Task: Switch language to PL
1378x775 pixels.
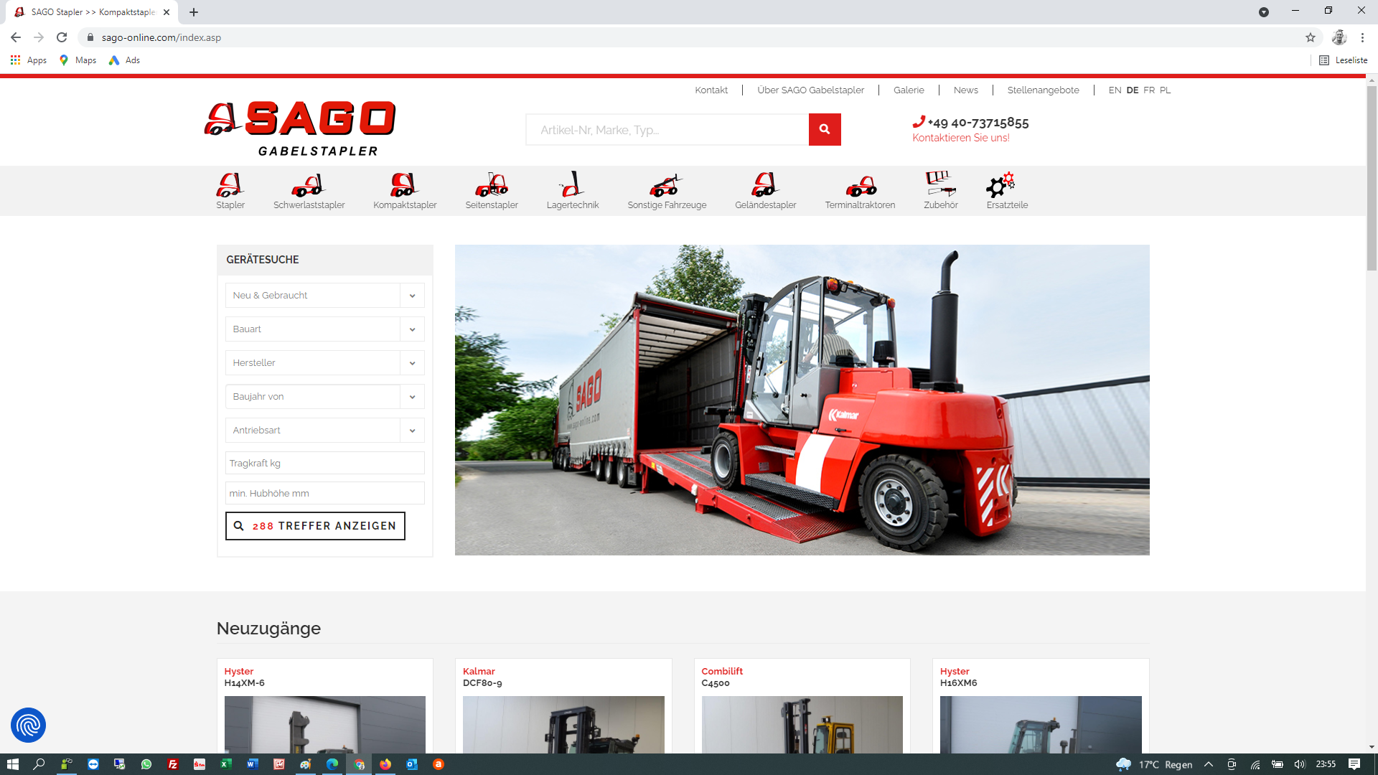Action: [x=1165, y=90]
